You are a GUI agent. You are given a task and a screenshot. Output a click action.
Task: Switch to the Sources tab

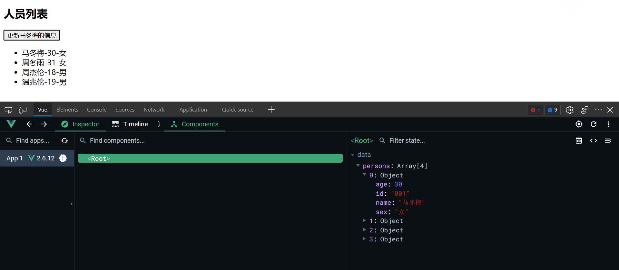(x=125, y=110)
